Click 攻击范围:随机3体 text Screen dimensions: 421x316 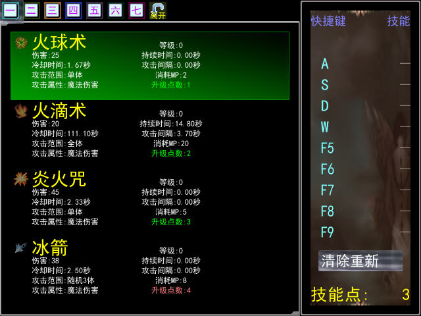point(63,280)
